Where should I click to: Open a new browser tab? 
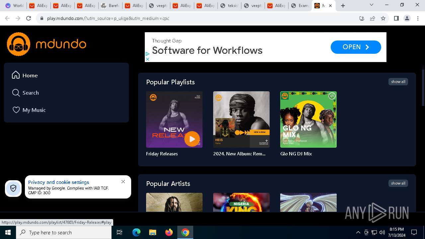click(343, 6)
